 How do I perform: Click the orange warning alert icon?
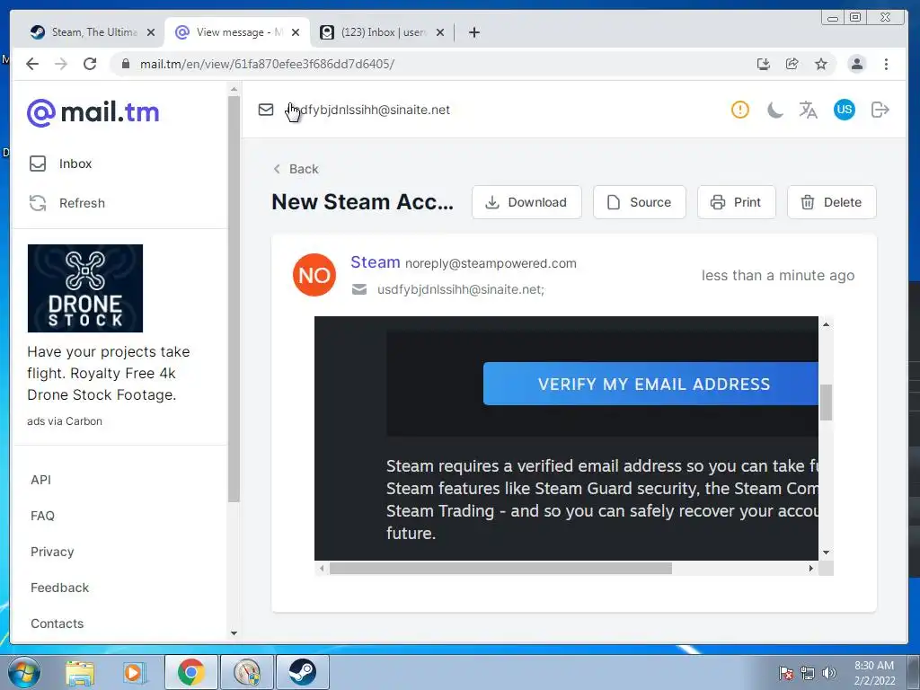[x=740, y=110]
